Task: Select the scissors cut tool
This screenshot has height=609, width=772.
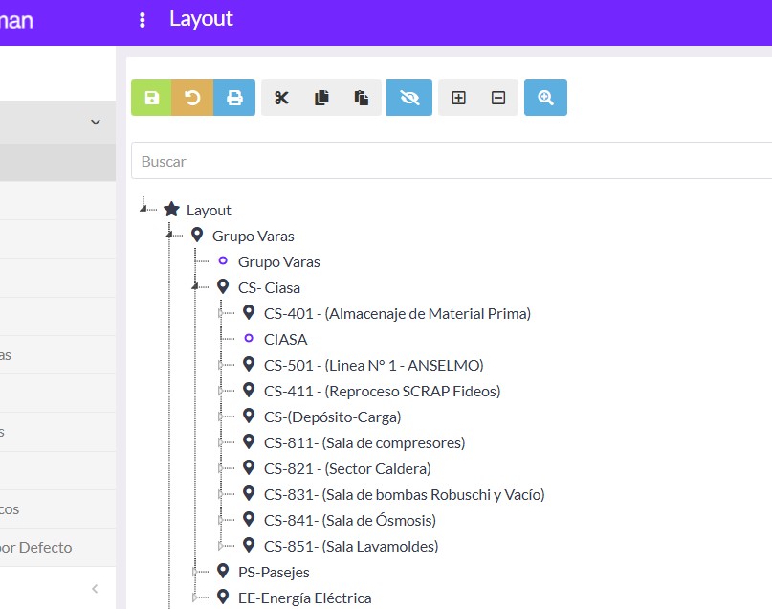Action: (x=281, y=98)
